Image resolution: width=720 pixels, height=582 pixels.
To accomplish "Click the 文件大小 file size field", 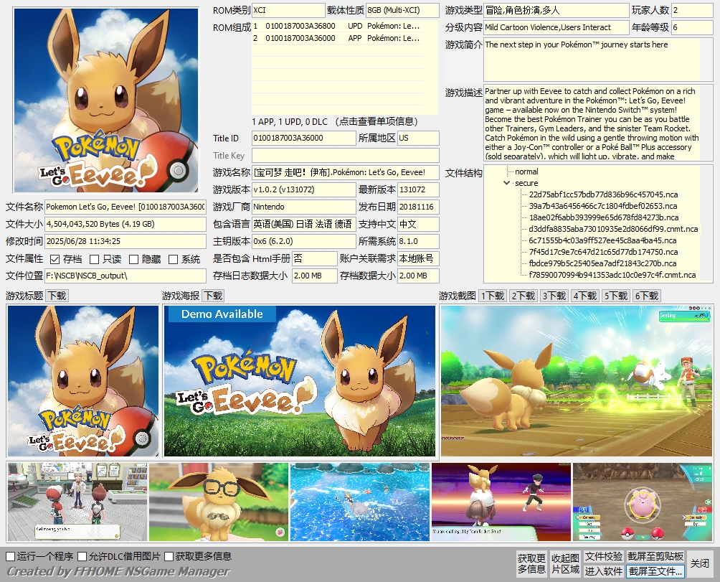I will [x=125, y=224].
